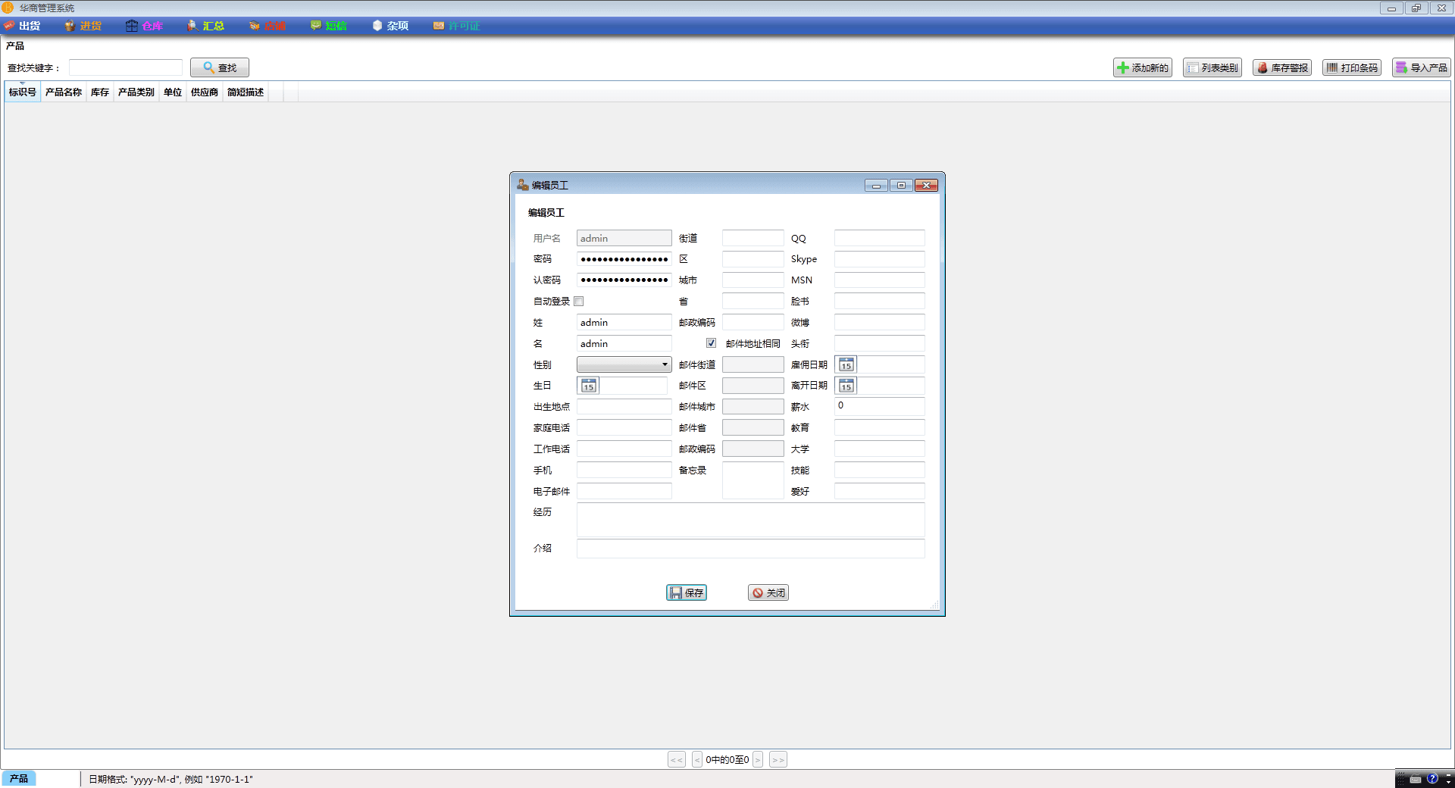This screenshot has width=1455, height=788.
Task: Open the 杂项 menu
Action: click(390, 26)
